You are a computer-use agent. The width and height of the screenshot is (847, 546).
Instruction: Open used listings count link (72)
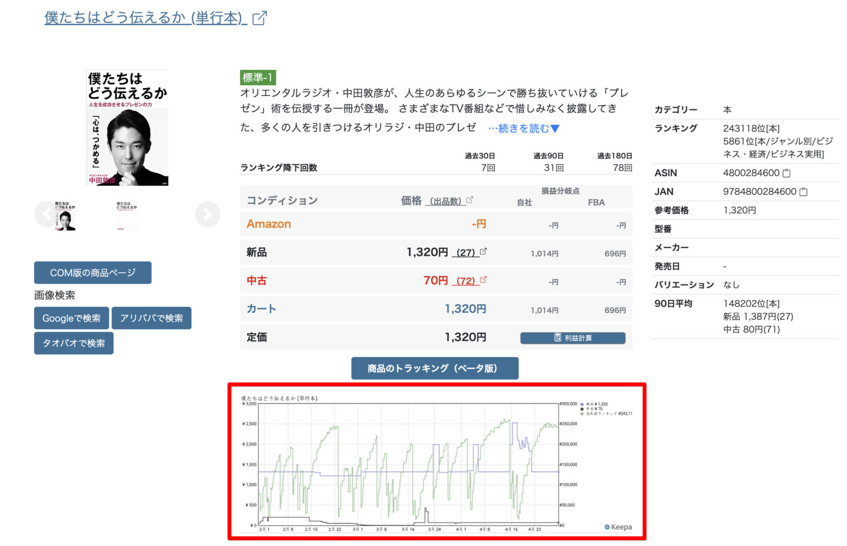coord(465,281)
